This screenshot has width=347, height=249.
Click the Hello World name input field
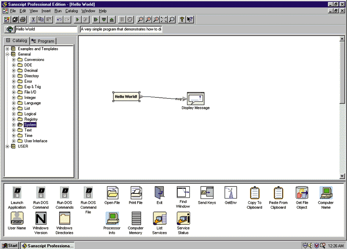click(46, 29)
